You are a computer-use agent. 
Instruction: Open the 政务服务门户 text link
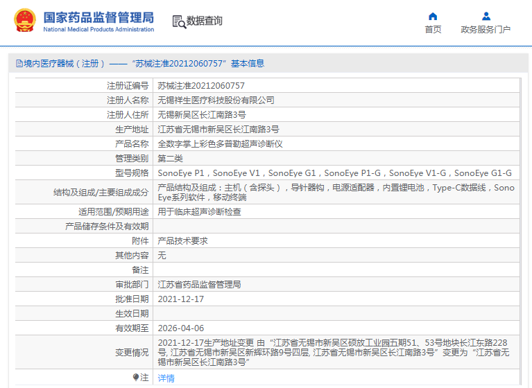[486, 30]
